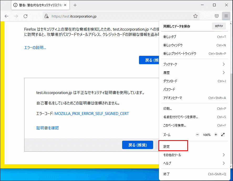
Task: Enter full screen via zoom arrows icon
Action: (x=223, y=135)
